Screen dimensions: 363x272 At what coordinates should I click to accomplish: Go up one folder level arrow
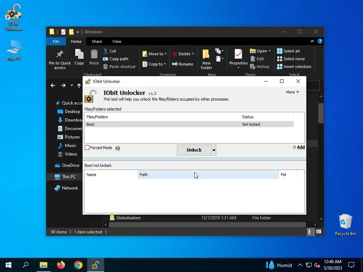[79, 86]
